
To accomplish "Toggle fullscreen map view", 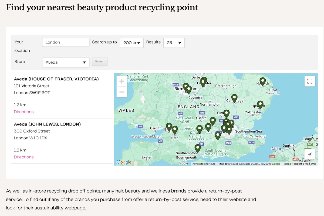I will (x=310, y=81).
